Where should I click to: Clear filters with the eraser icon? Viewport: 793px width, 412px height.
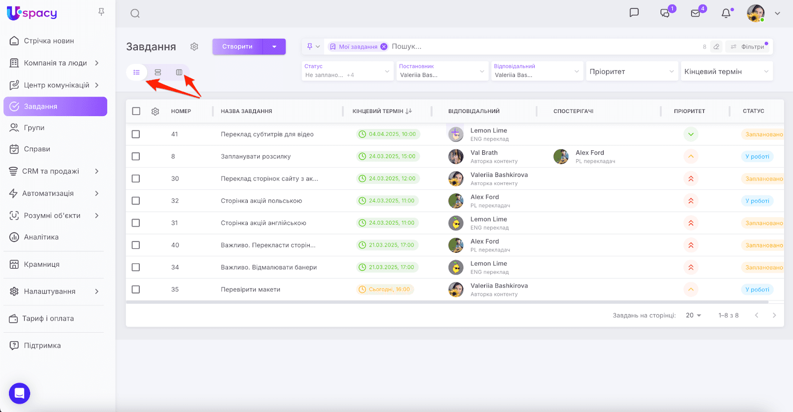(716, 47)
